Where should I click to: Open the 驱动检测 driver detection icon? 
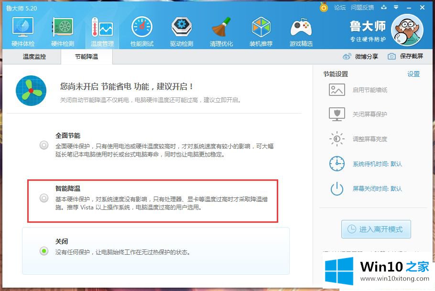click(x=182, y=27)
